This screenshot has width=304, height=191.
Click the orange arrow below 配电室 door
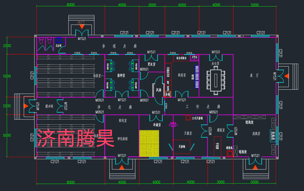122,167
